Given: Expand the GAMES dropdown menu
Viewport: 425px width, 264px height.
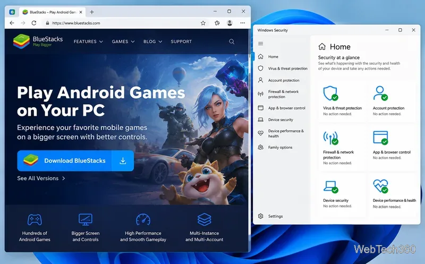Looking at the screenshot, I should tap(123, 41).
